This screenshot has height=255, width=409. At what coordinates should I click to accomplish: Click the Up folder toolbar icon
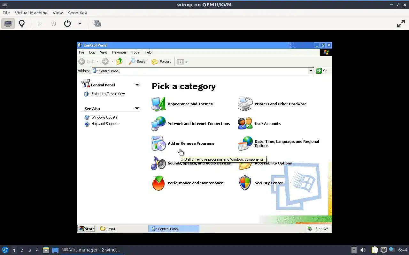[x=120, y=62]
